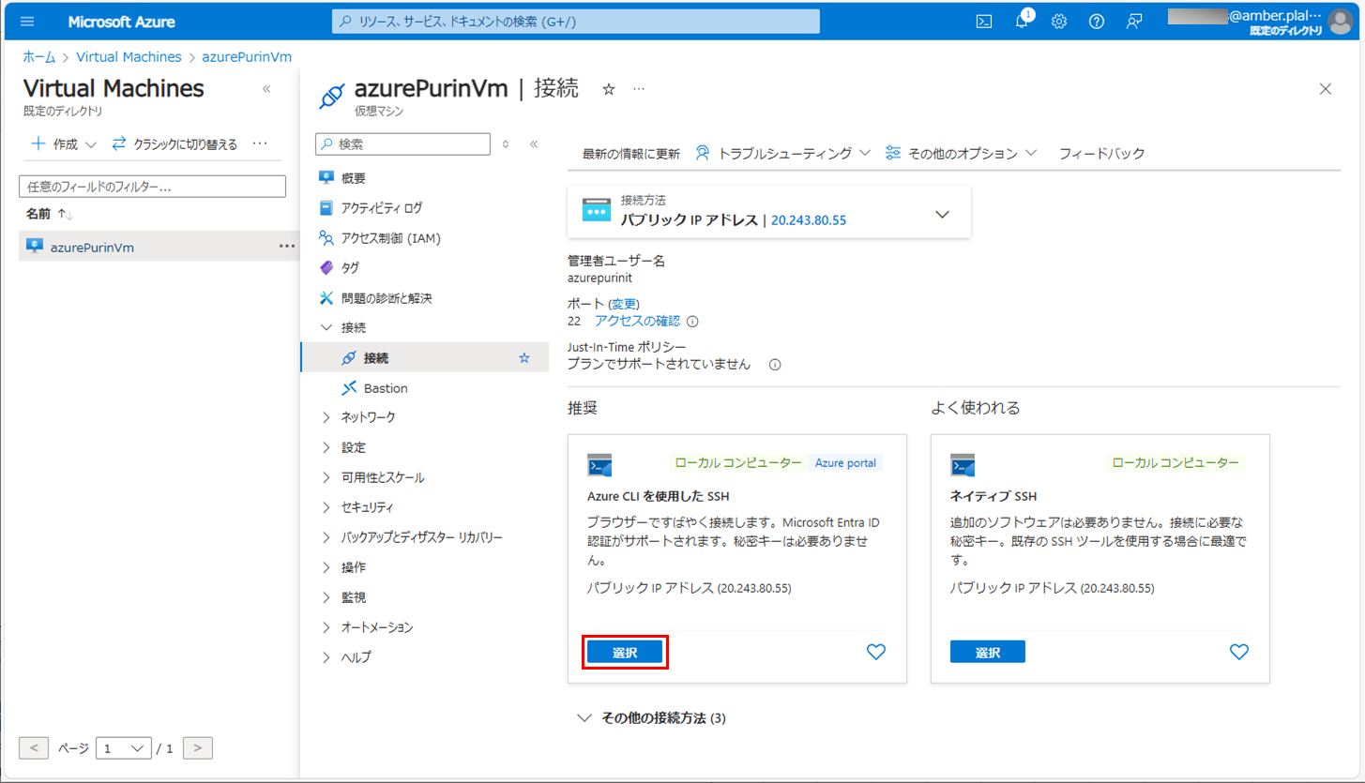
Task: Open portal settings gear
Action: click(x=1059, y=22)
